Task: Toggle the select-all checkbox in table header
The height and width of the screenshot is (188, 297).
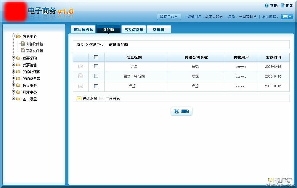Action: point(96,57)
